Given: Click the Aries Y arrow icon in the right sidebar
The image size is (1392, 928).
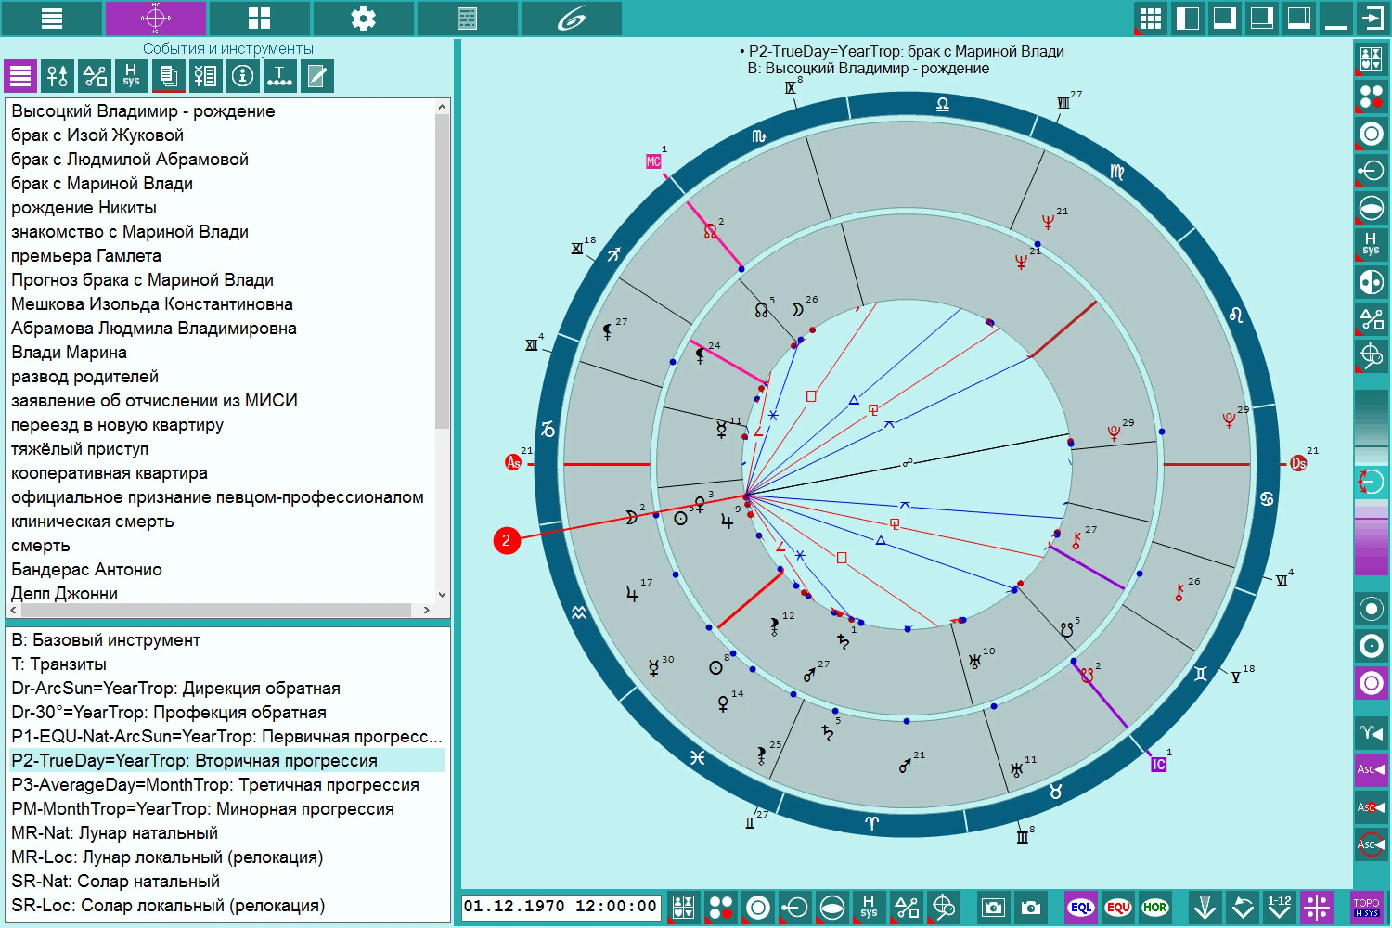Looking at the screenshot, I should coord(1371,733).
